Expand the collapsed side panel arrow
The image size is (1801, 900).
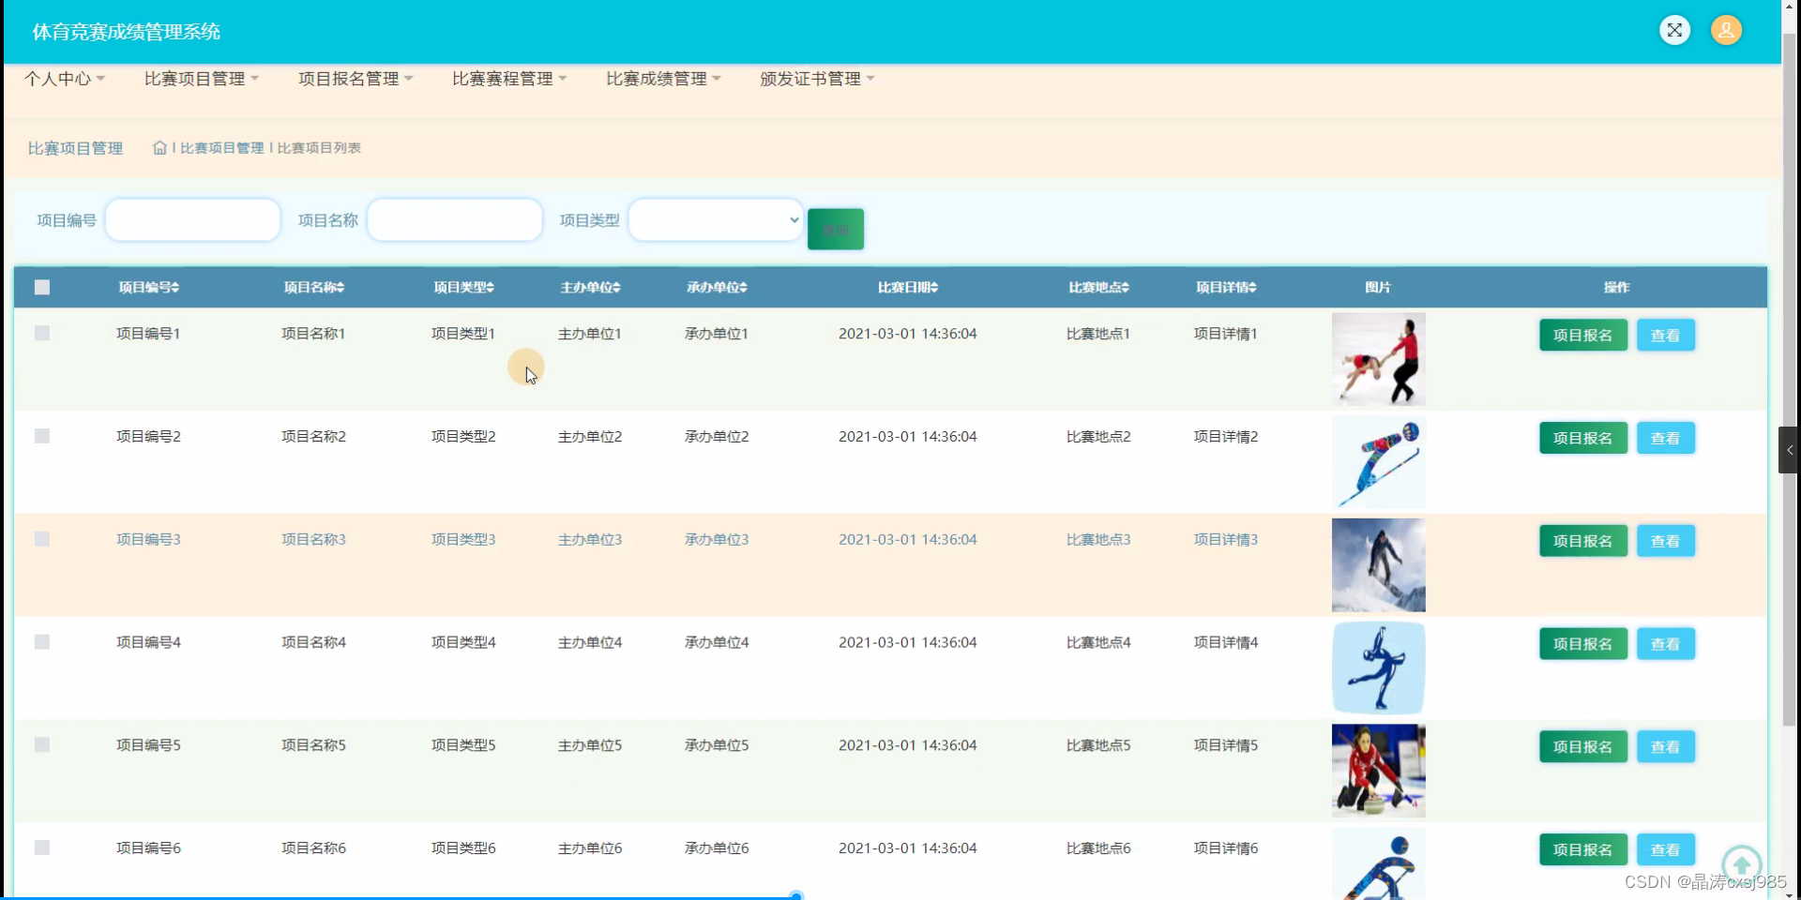point(1789,450)
